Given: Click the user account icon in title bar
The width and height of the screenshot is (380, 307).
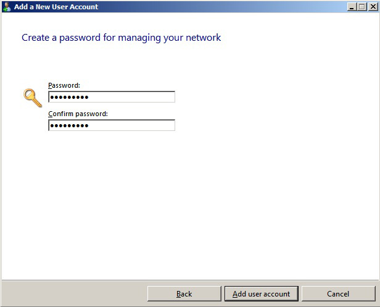Looking at the screenshot, I should click(7, 7).
